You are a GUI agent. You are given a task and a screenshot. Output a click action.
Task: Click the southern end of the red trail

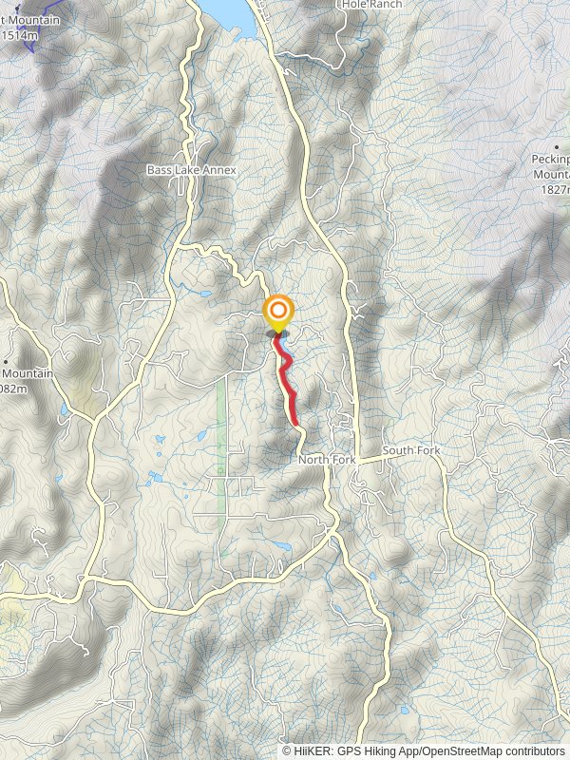click(x=294, y=423)
